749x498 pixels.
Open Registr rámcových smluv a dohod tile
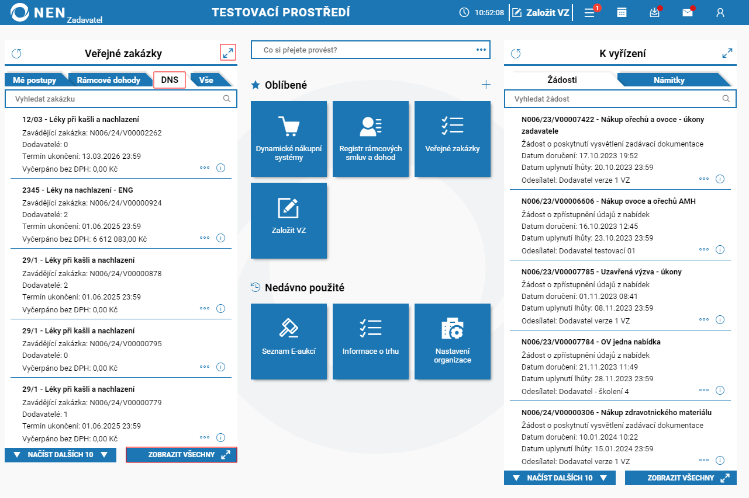click(x=371, y=139)
